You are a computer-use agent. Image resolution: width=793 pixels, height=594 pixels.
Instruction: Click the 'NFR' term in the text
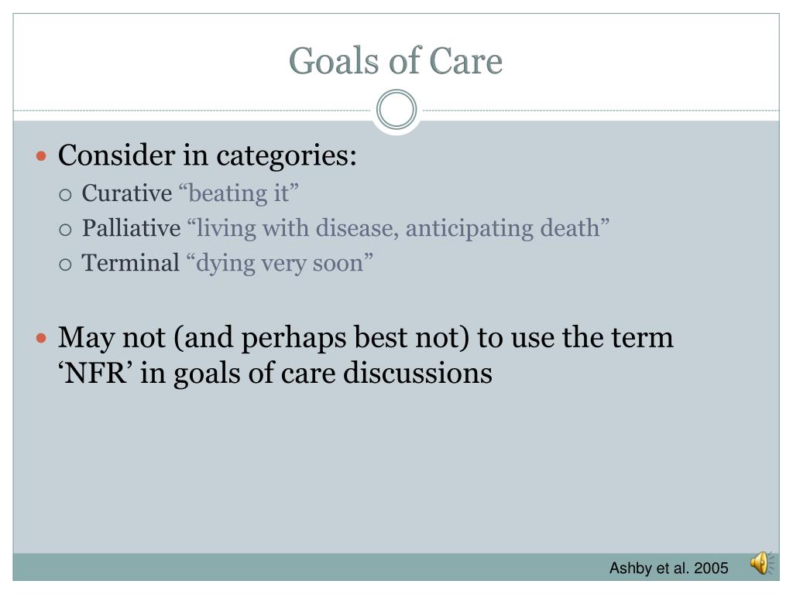95,374
